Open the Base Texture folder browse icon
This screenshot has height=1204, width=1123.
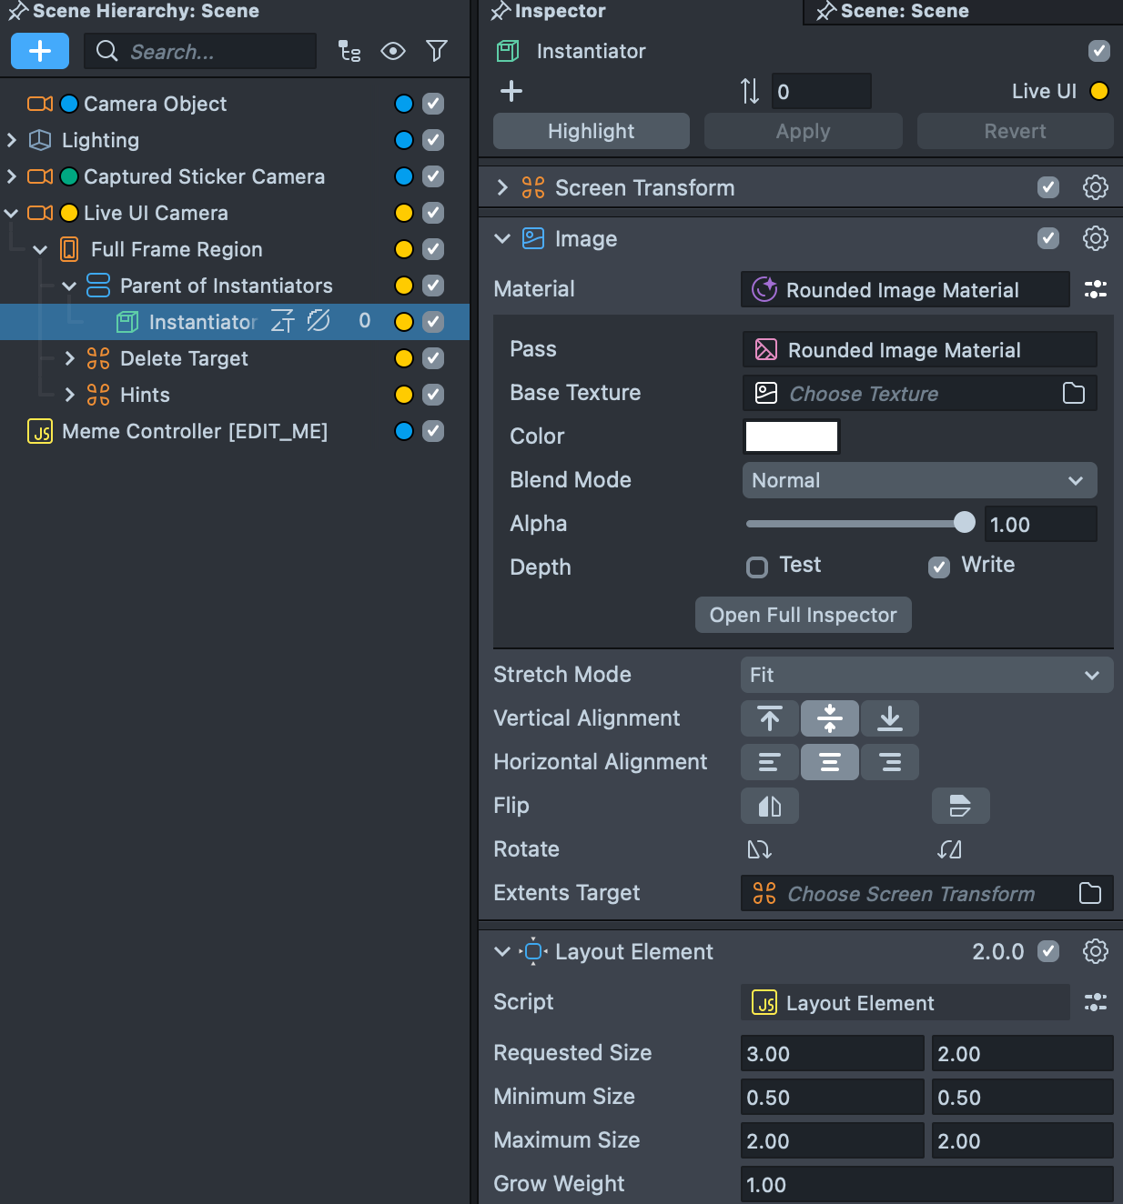click(1074, 393)
